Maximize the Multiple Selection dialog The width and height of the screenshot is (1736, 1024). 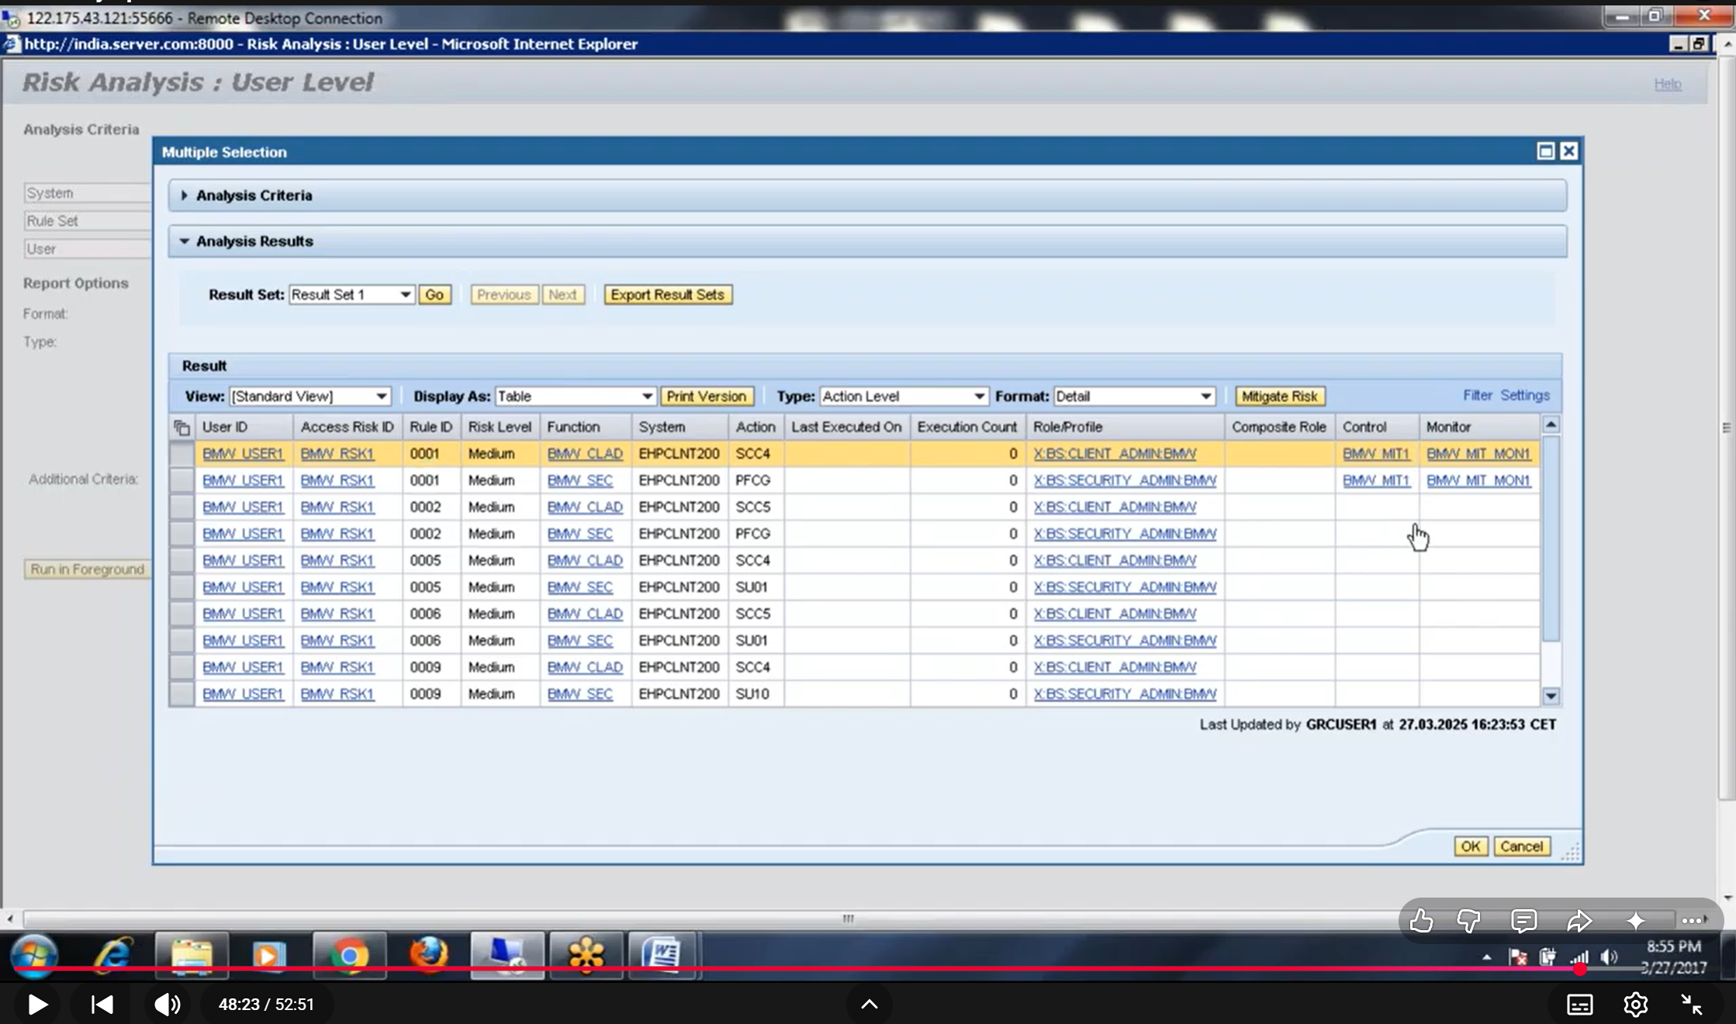(x=1545, y=151)
